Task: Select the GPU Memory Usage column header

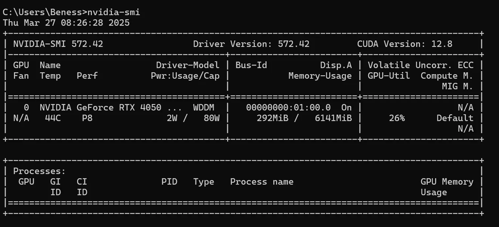Action: (x=446, y=187)
